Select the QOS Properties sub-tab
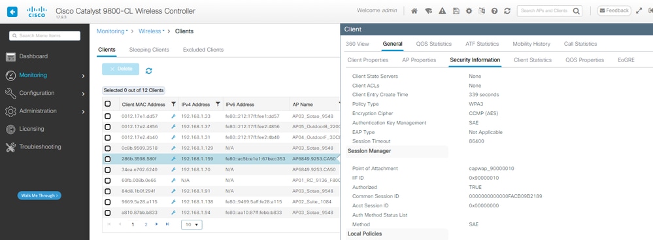The height and width of the screenshot is (240, 653). point(585,60)
